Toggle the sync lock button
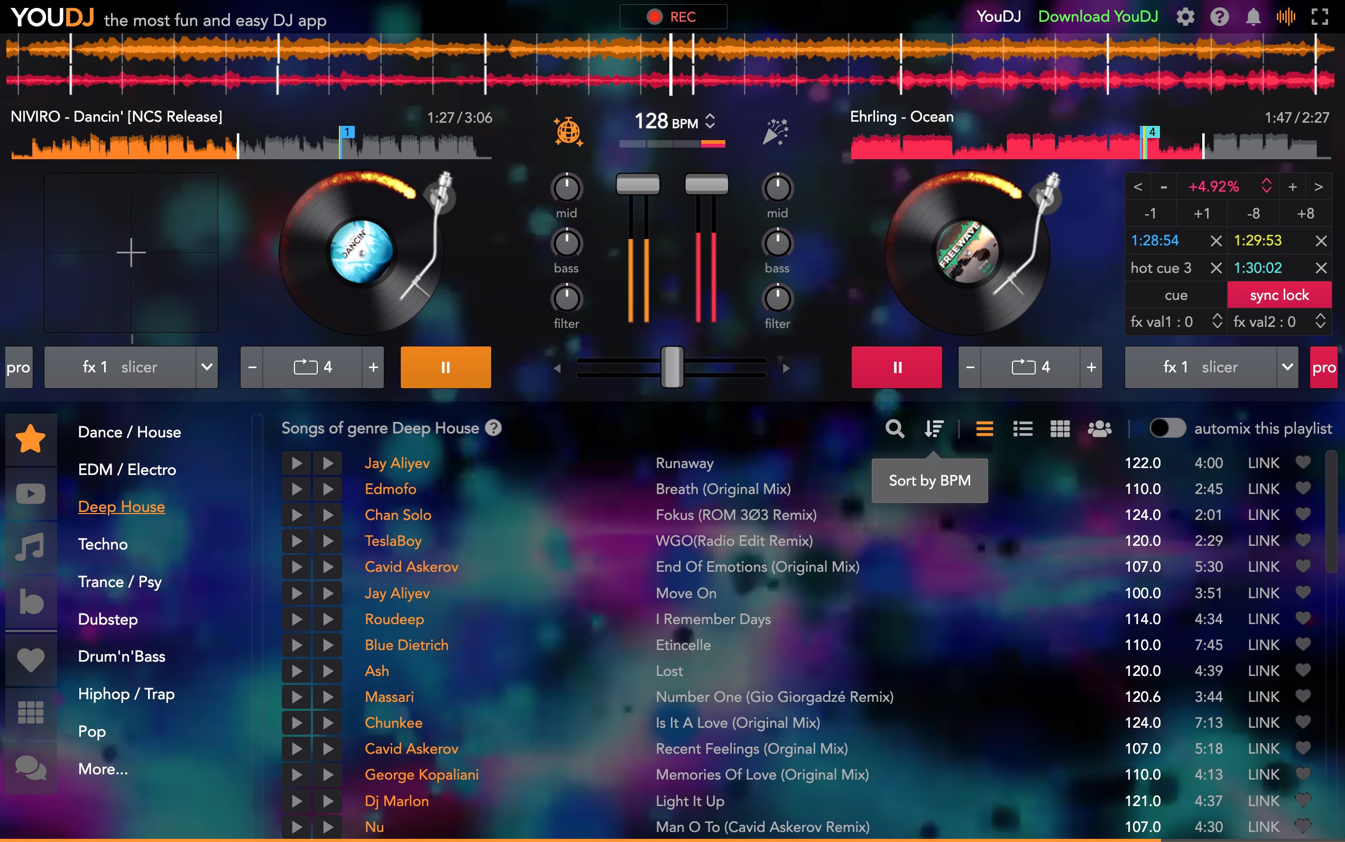 point(1279,295)
